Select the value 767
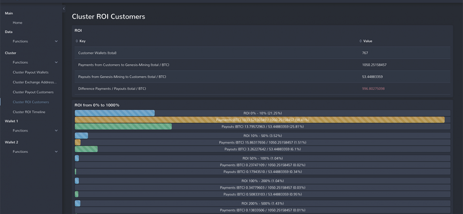Image resolution: width=463 pixels, height=214 pixels. click(x=365, y=53)
